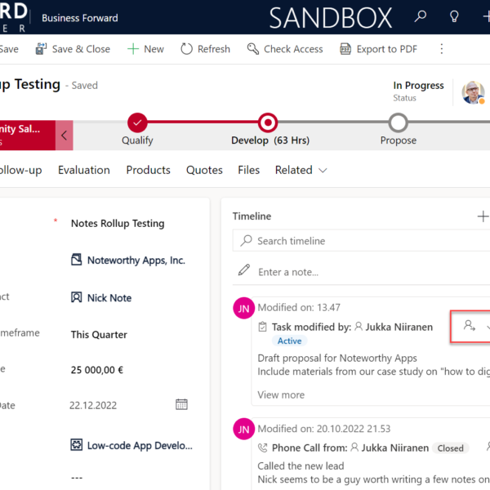Select the Develop stage in process flow
Image resolution: width=490 pixels, height=490 pixels.
(267, 122)
